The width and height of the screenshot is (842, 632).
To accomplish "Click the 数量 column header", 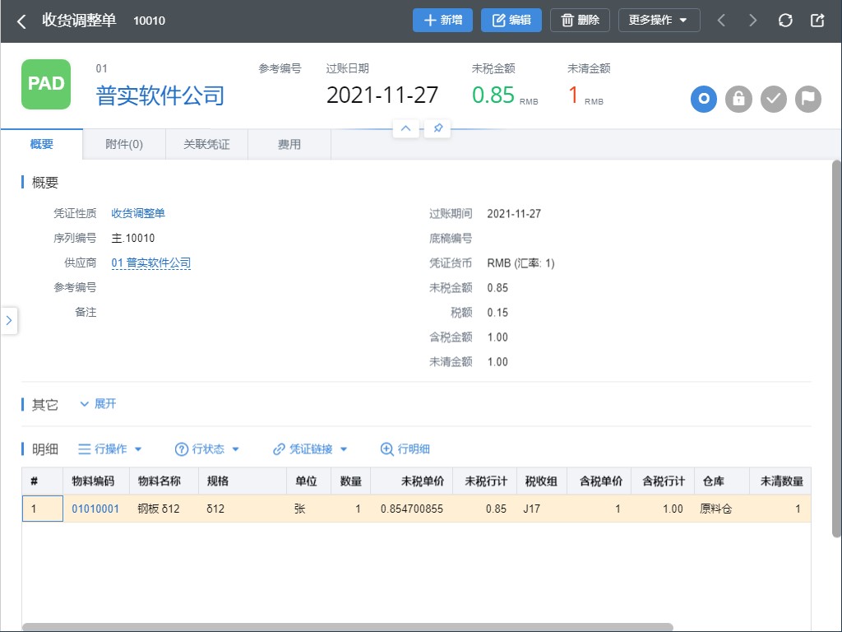I will (350, 481).
